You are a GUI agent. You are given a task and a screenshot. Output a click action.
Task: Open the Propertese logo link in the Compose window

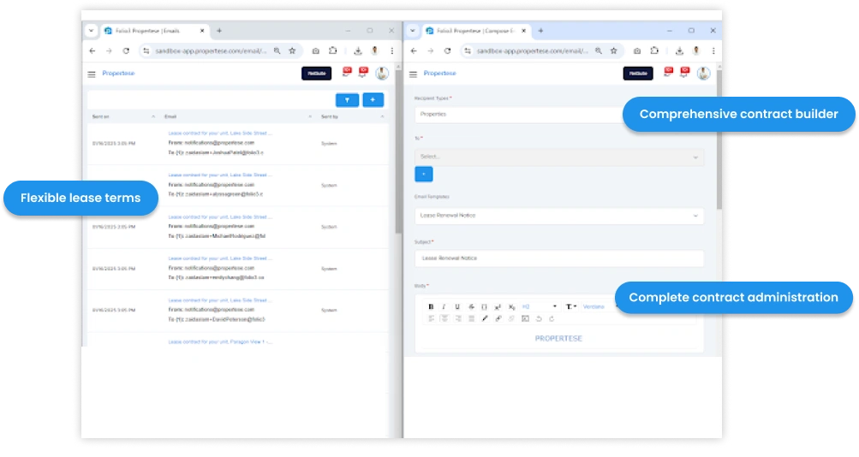440,74
